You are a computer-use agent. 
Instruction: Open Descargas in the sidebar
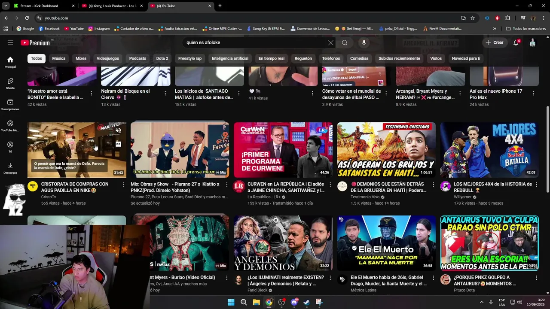click(10, 168)
